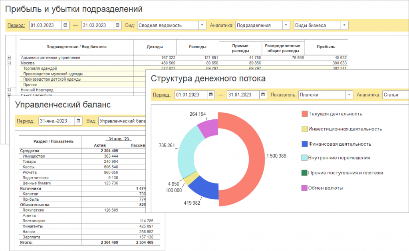The image size is (409, 251).
Task: Click the 126 509 Покупатели value
Action: 111,210
